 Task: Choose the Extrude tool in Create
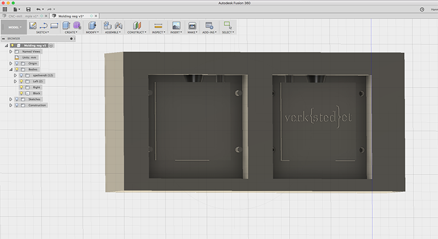[66, 26]
